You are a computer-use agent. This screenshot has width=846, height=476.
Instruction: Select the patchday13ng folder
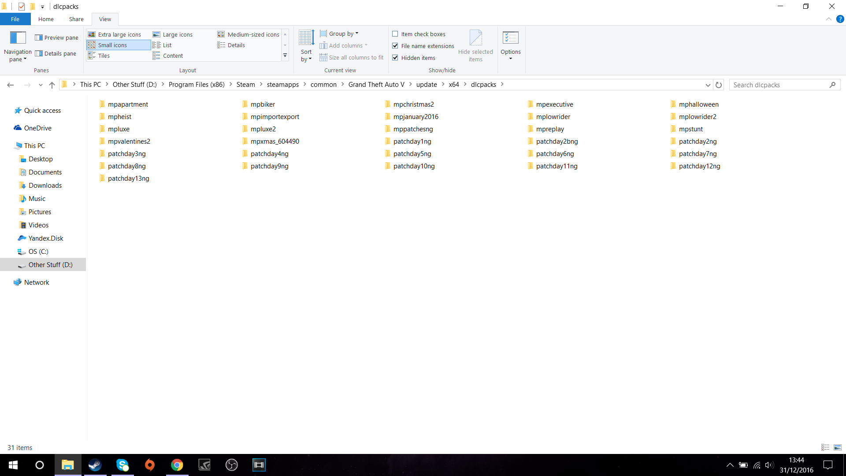[x=124, y=178]
